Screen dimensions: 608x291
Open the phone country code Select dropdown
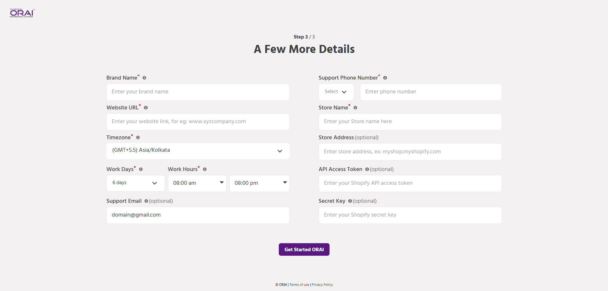pyautogui.click(x=336, y=92)
